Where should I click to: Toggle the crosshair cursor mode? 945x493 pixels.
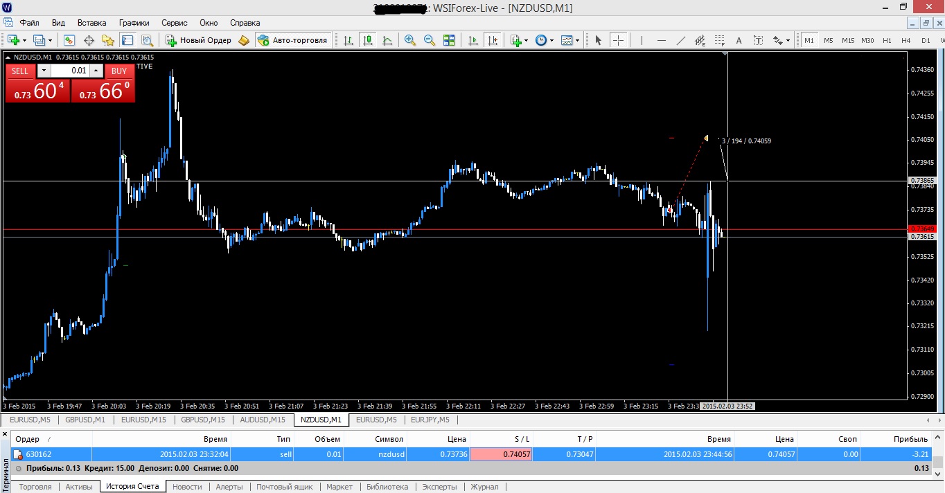(618, 40)
